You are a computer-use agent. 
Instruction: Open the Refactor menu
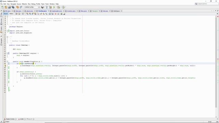coord(24,4)
